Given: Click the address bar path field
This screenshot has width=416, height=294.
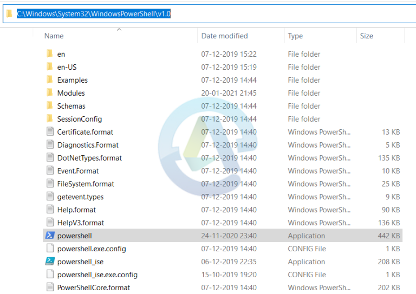Looking at the screenshot, I should coord(210,14).
